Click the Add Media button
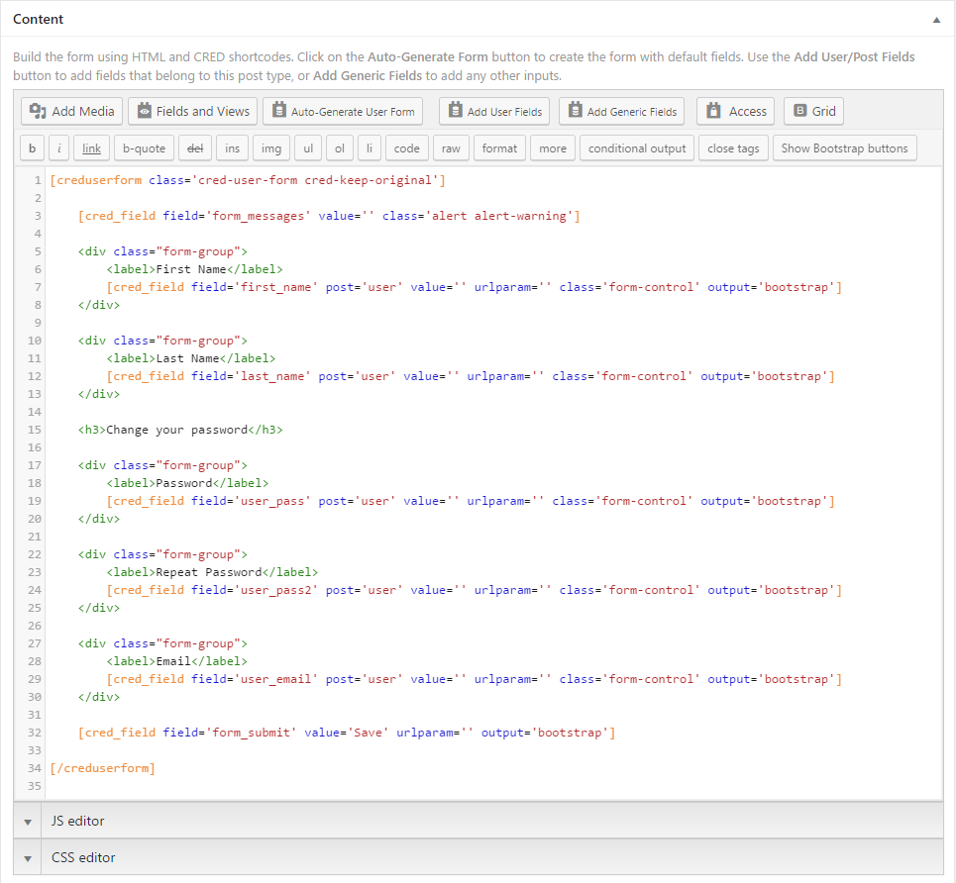This screenshot has width=956, height=883. (72, 112)
